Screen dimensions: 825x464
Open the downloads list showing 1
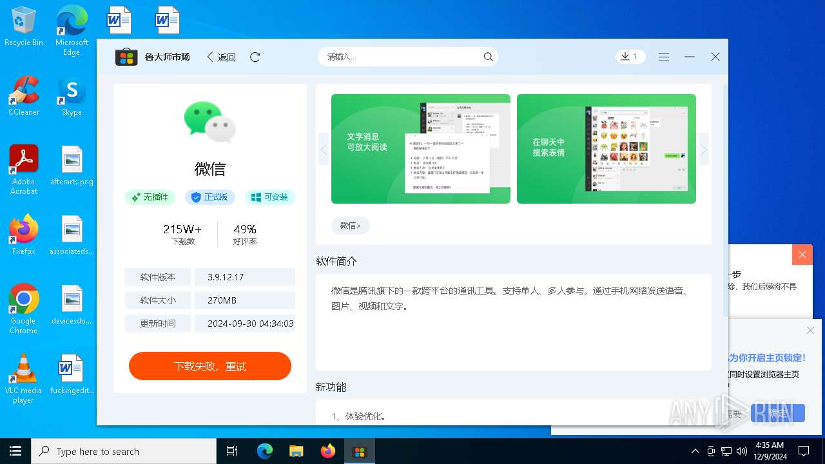pos(630,57)
